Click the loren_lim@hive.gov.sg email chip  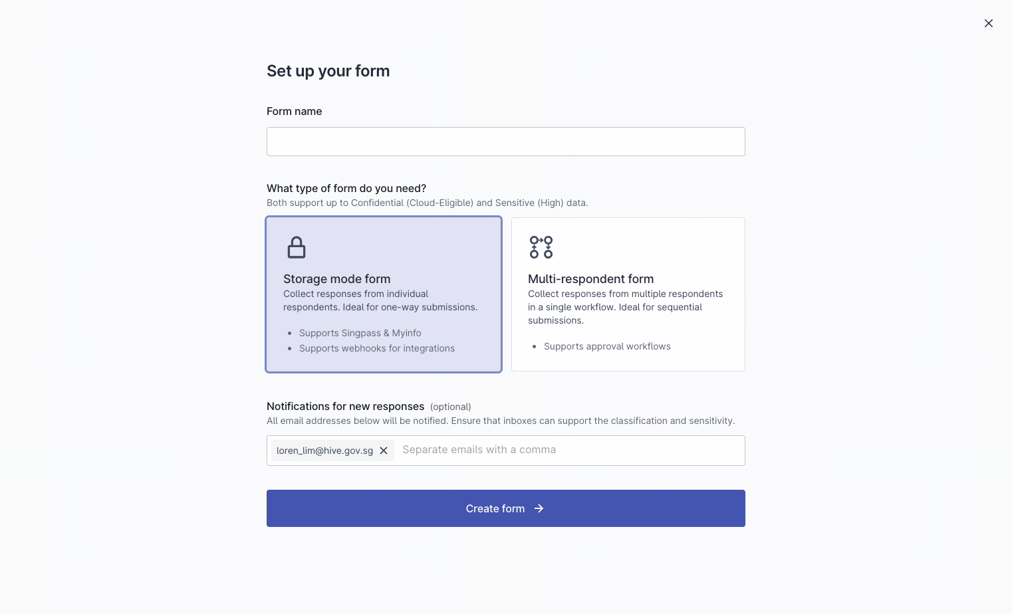[324, 451]
